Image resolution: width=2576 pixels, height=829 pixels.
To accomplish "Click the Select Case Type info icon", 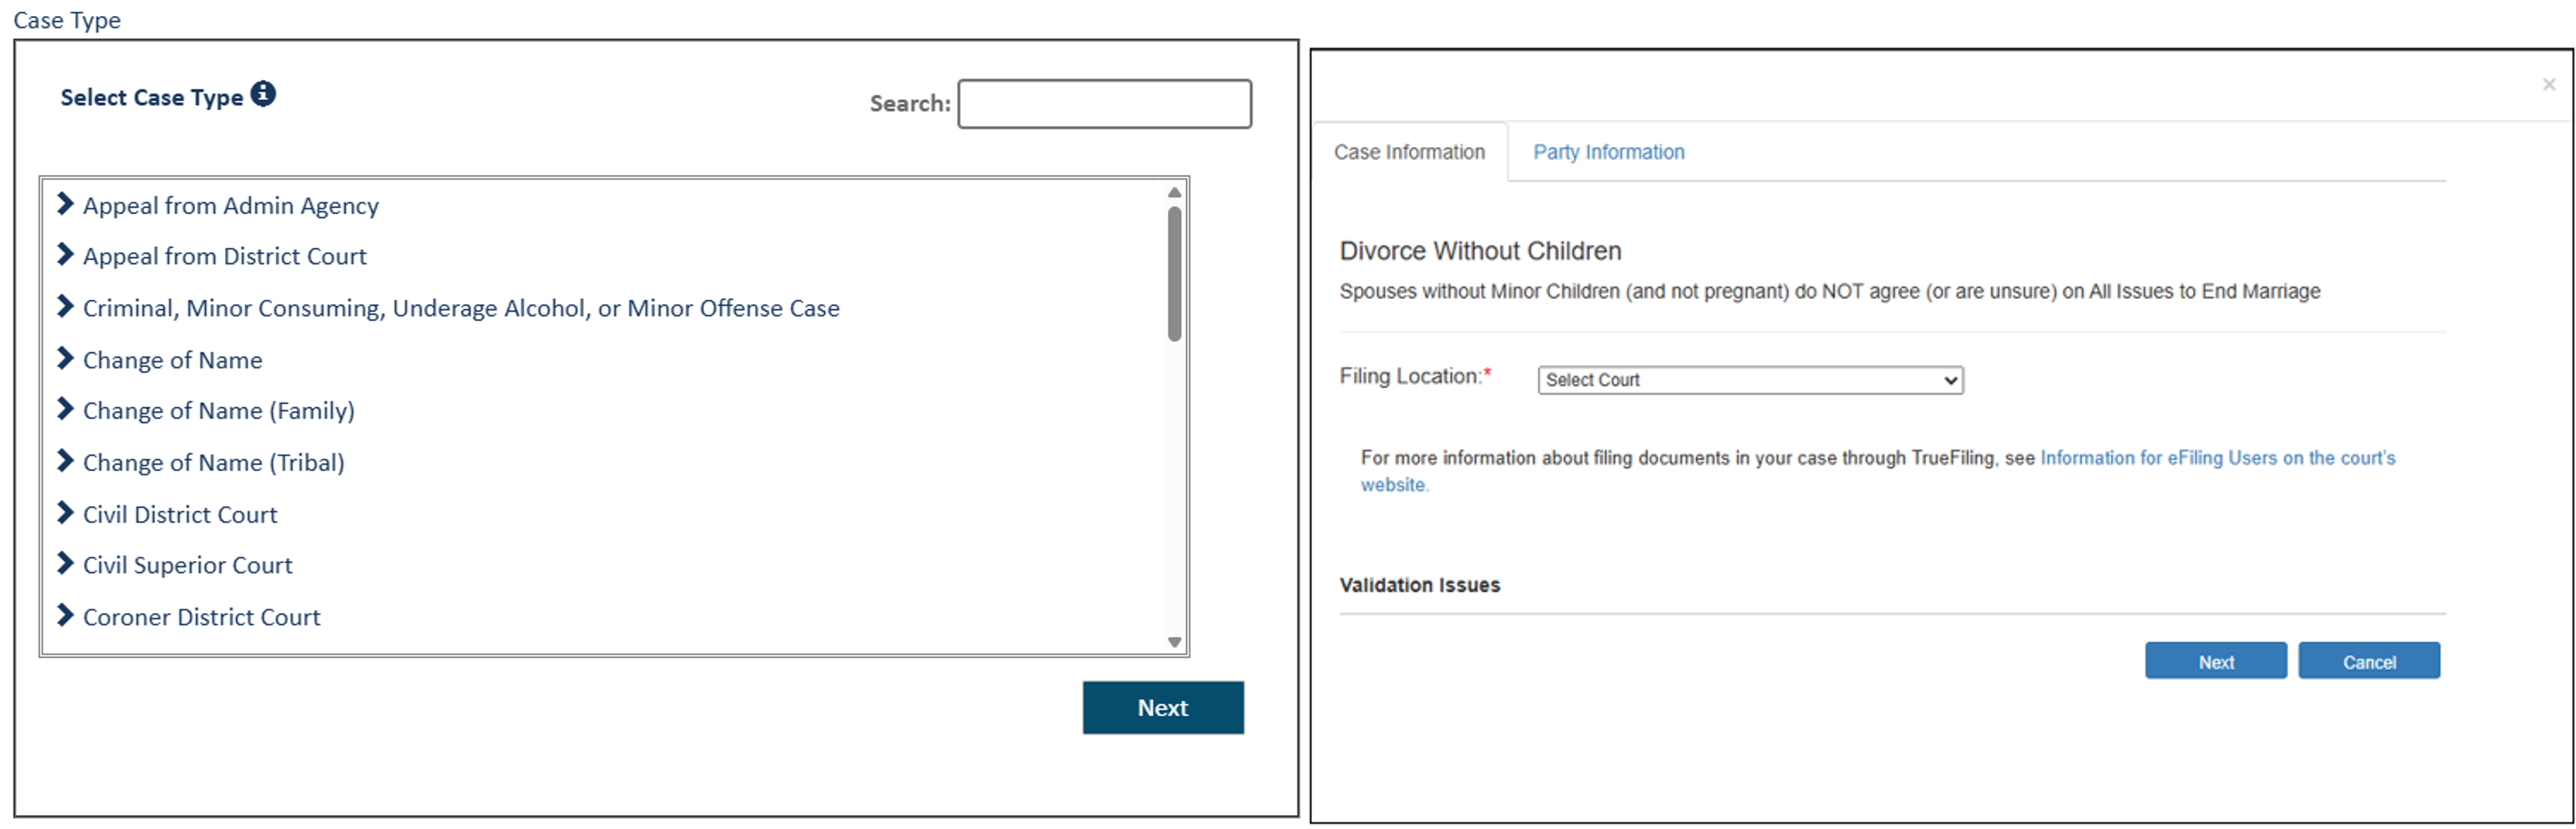I will 263,94.
